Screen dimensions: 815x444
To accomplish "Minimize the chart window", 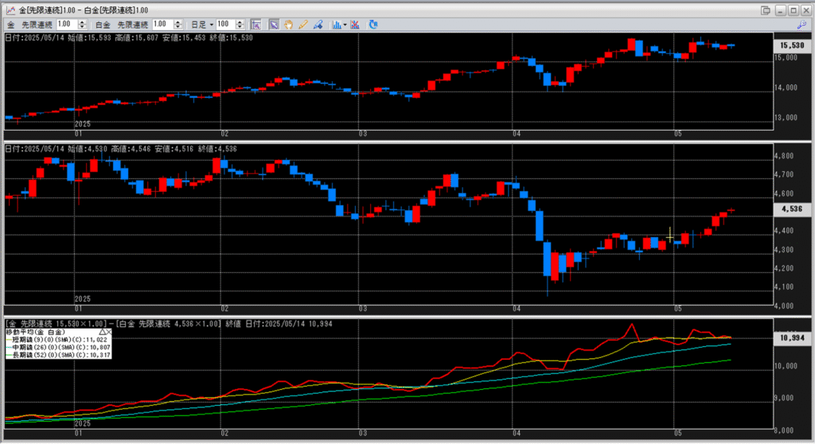I will [x=781, y=10].
